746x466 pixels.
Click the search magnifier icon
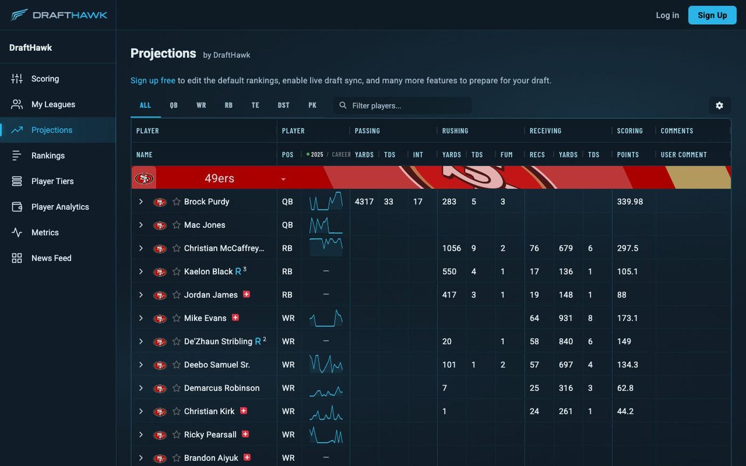pos(343,105)
